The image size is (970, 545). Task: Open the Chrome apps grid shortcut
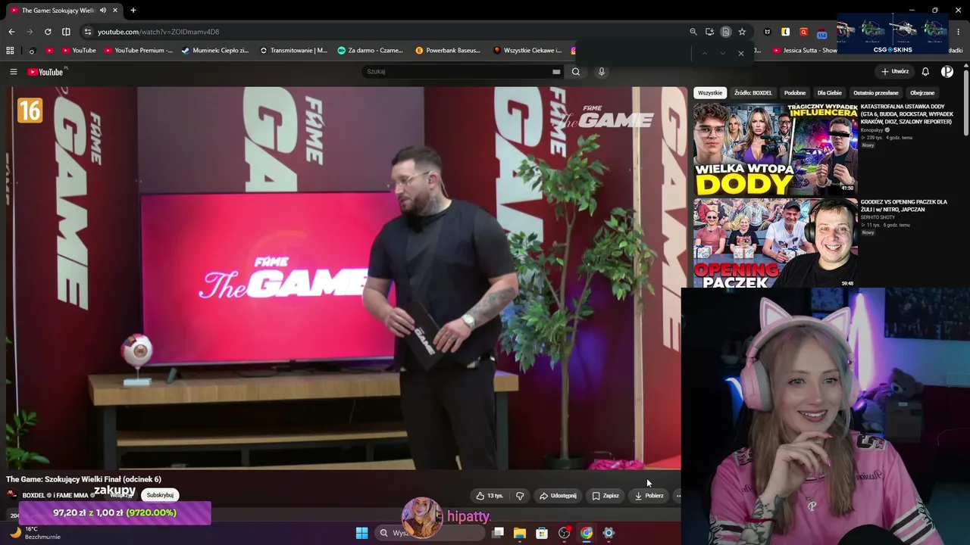(x=10, y=51)
